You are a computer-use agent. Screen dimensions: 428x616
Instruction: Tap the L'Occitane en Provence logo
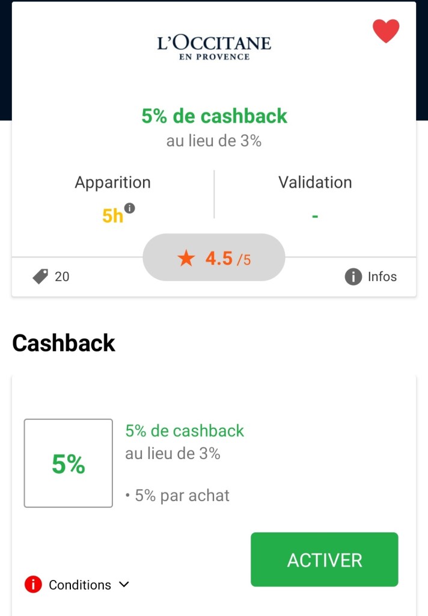[x=214, y=48]
